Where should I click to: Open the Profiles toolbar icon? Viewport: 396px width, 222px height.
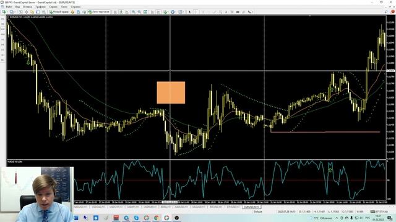tap(11, 12)
